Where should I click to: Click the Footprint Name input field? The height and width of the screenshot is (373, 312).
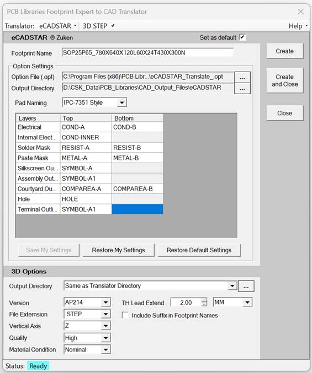point(147,52)
